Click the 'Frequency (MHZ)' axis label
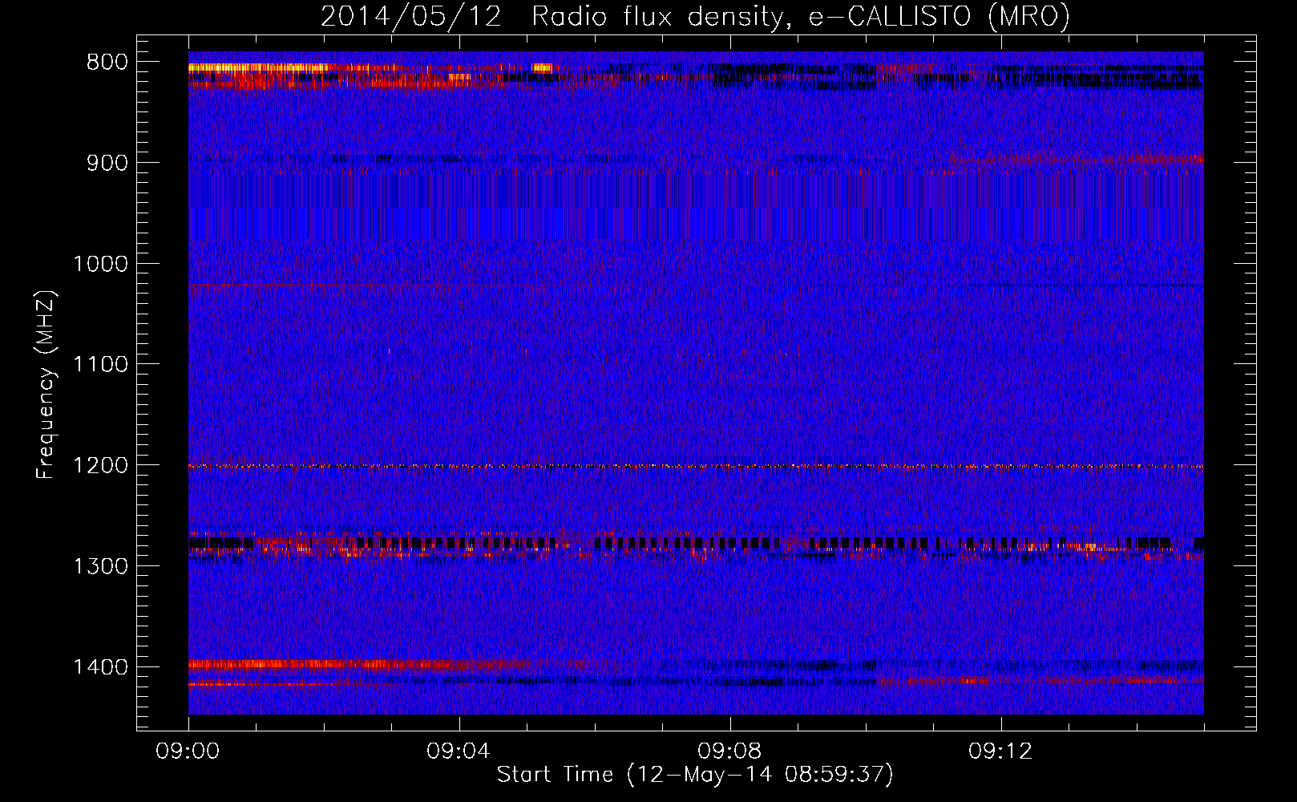Image resolution: width=1297 pixels, height=802 pixels. 46,385
